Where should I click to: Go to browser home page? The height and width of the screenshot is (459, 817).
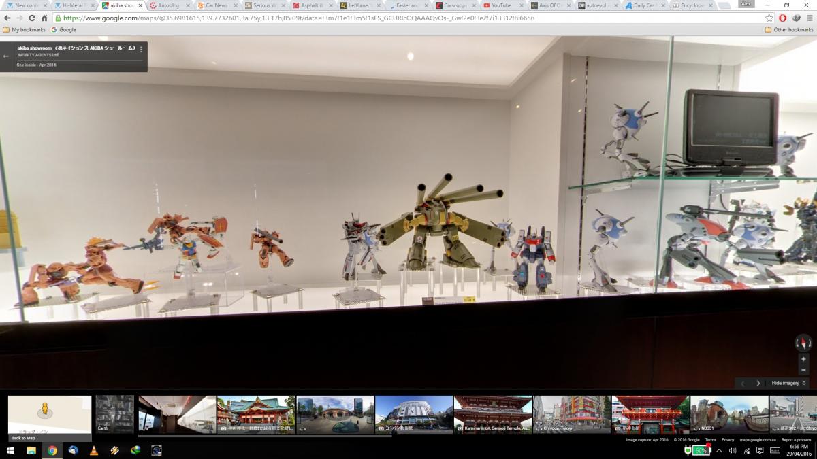pyautogui.click(x=44, y=18)
